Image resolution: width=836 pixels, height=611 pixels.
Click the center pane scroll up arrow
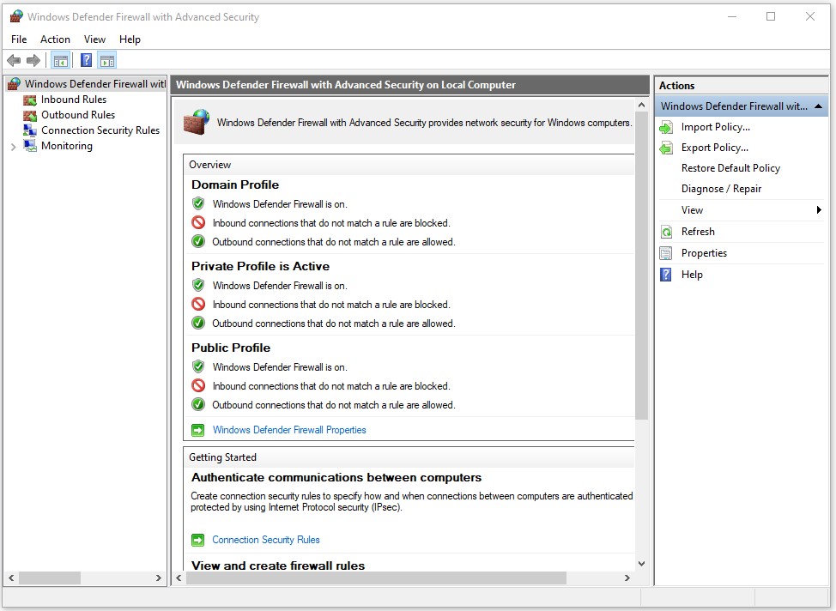[x=641, y=106]
